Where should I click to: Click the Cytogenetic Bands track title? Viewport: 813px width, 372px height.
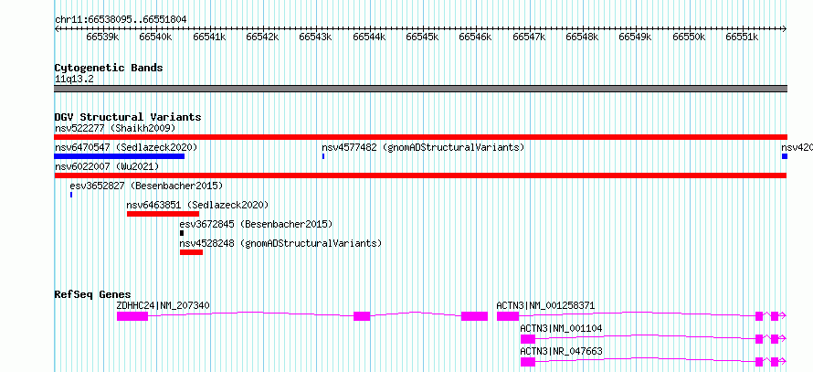[x=109, y=68]
